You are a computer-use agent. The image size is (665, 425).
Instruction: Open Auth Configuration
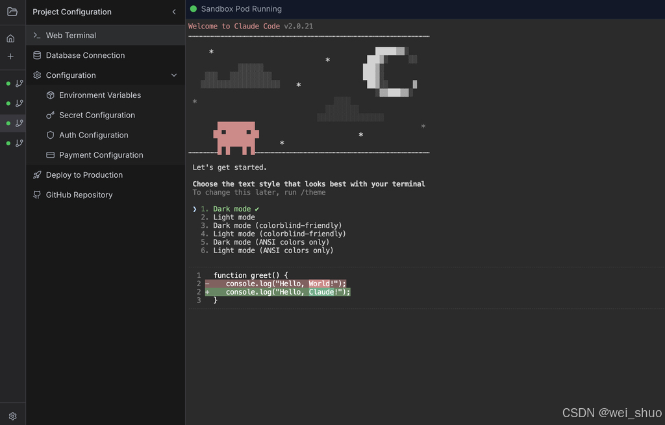[106, 135]
